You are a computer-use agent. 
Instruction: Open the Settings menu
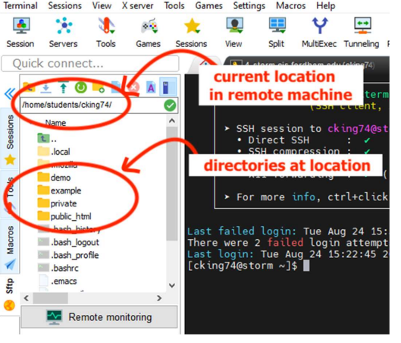[249, 5]
